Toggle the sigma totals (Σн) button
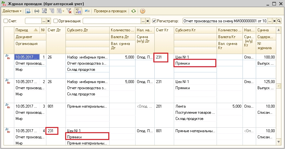285x149 pixels. click(x=78, y=11)
